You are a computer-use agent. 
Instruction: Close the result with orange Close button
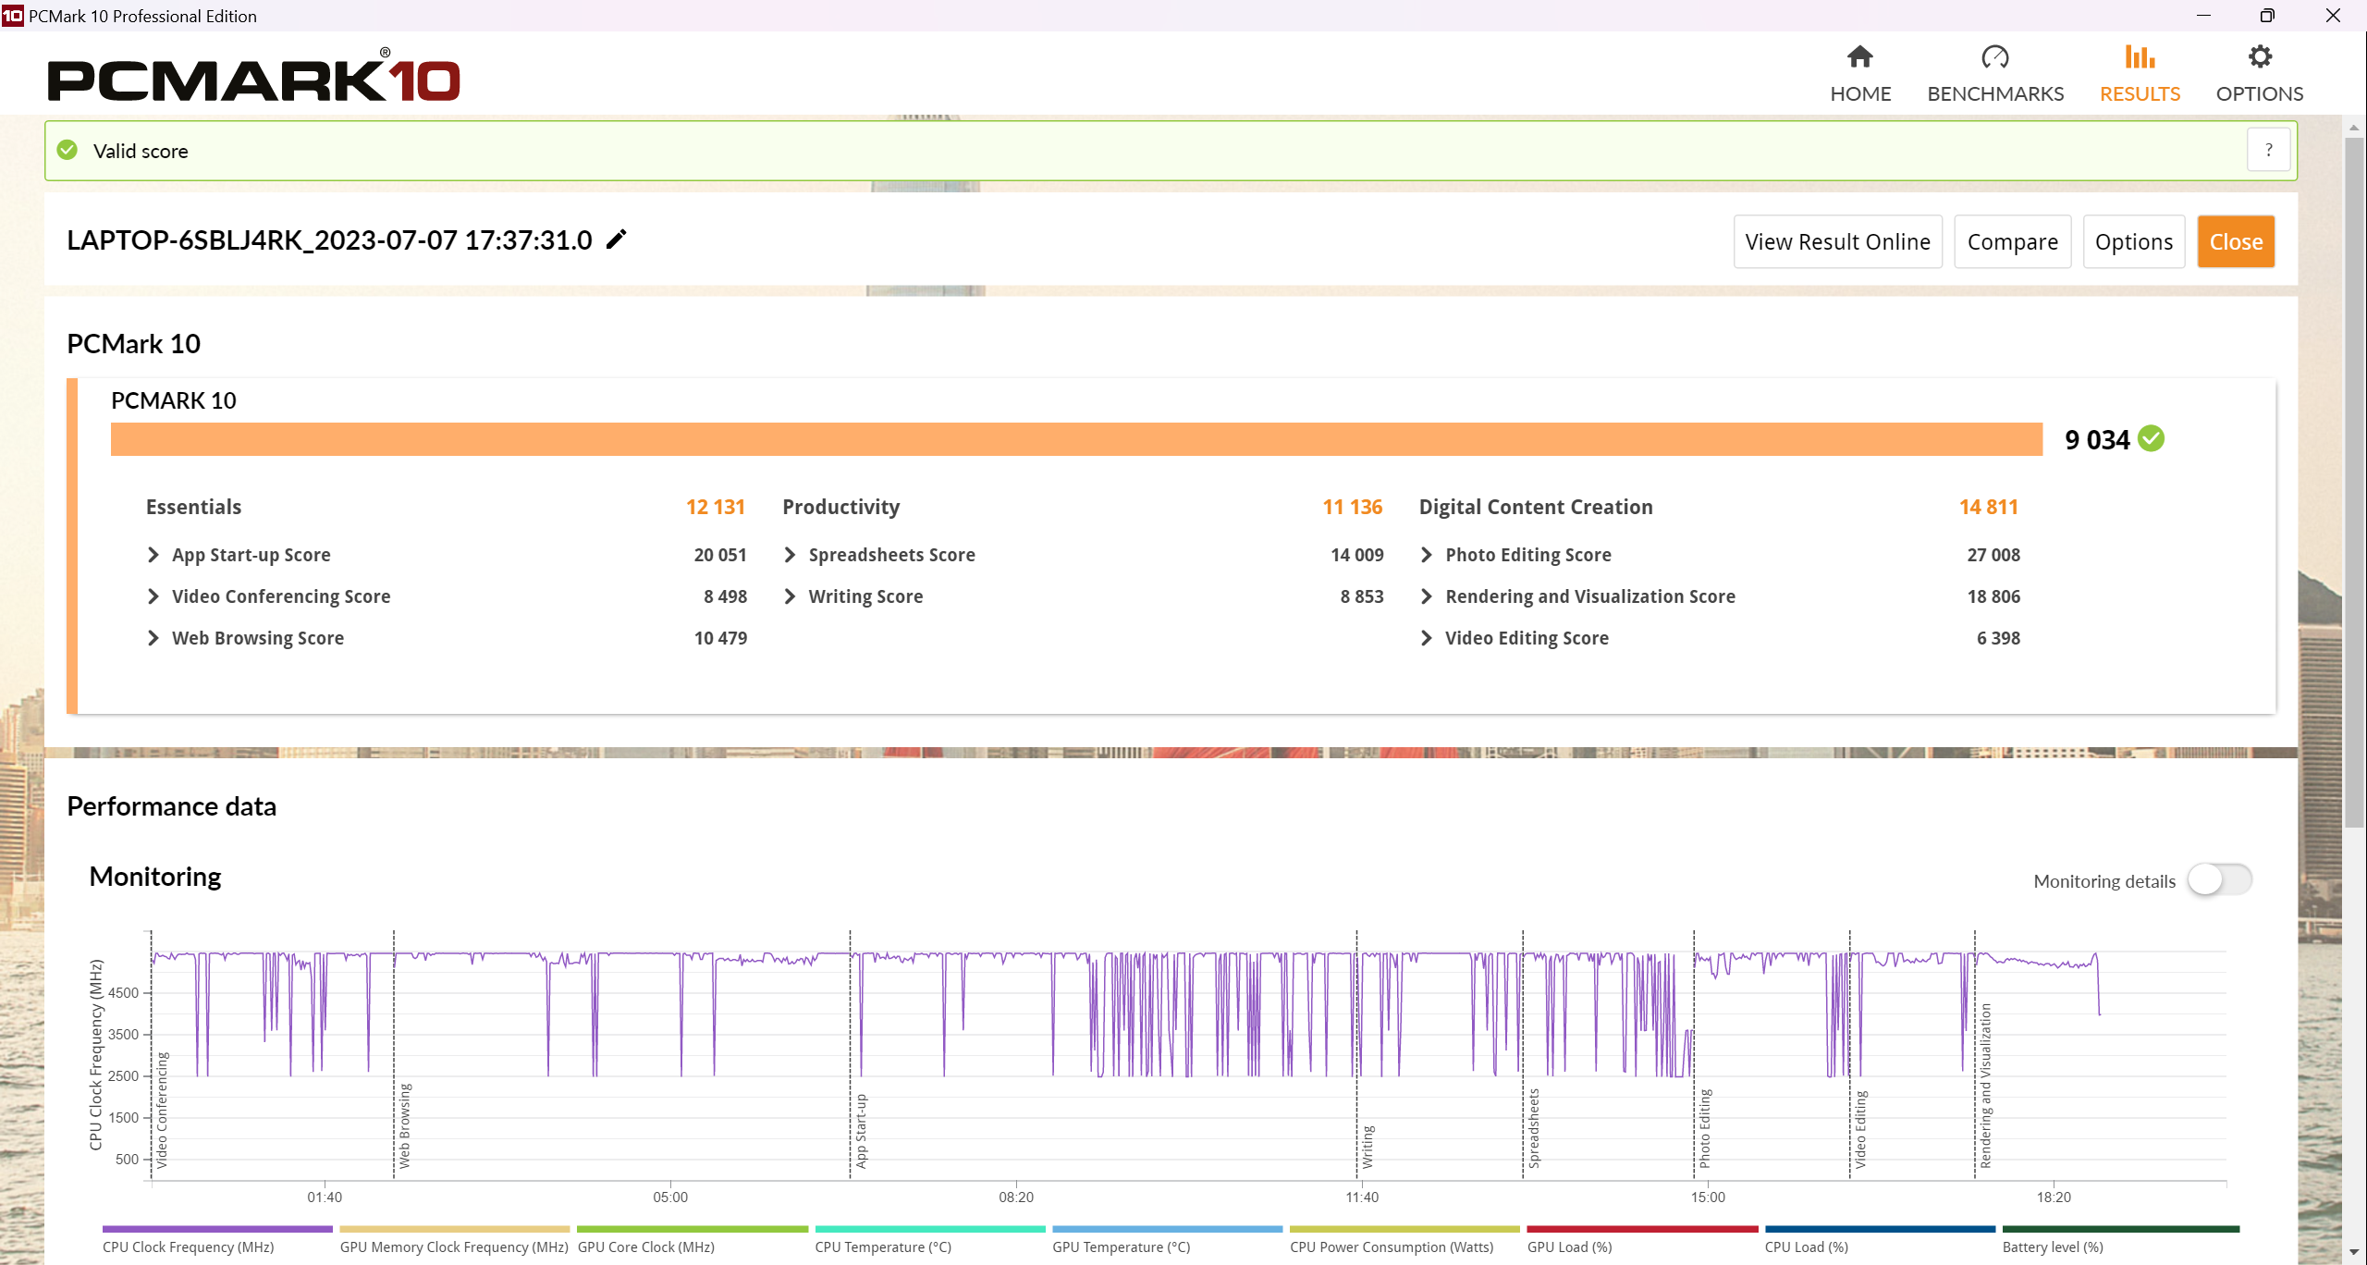(x=2236, y=241)
